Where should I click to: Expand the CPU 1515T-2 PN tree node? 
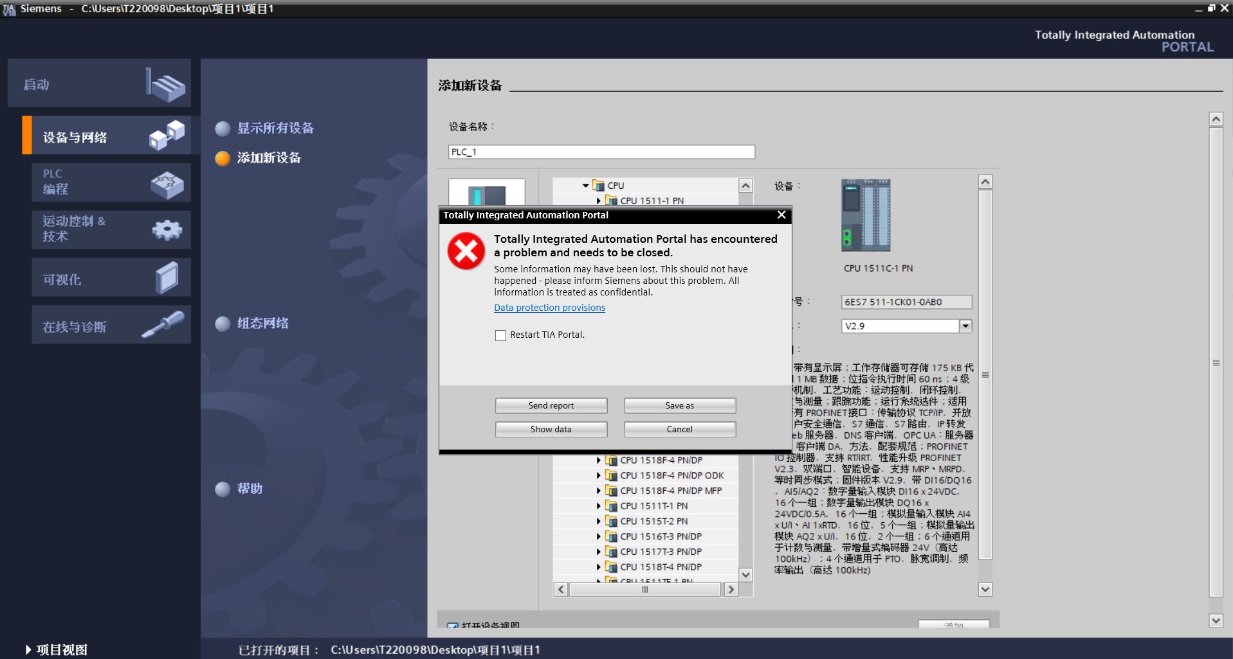[x=598, y=522]
